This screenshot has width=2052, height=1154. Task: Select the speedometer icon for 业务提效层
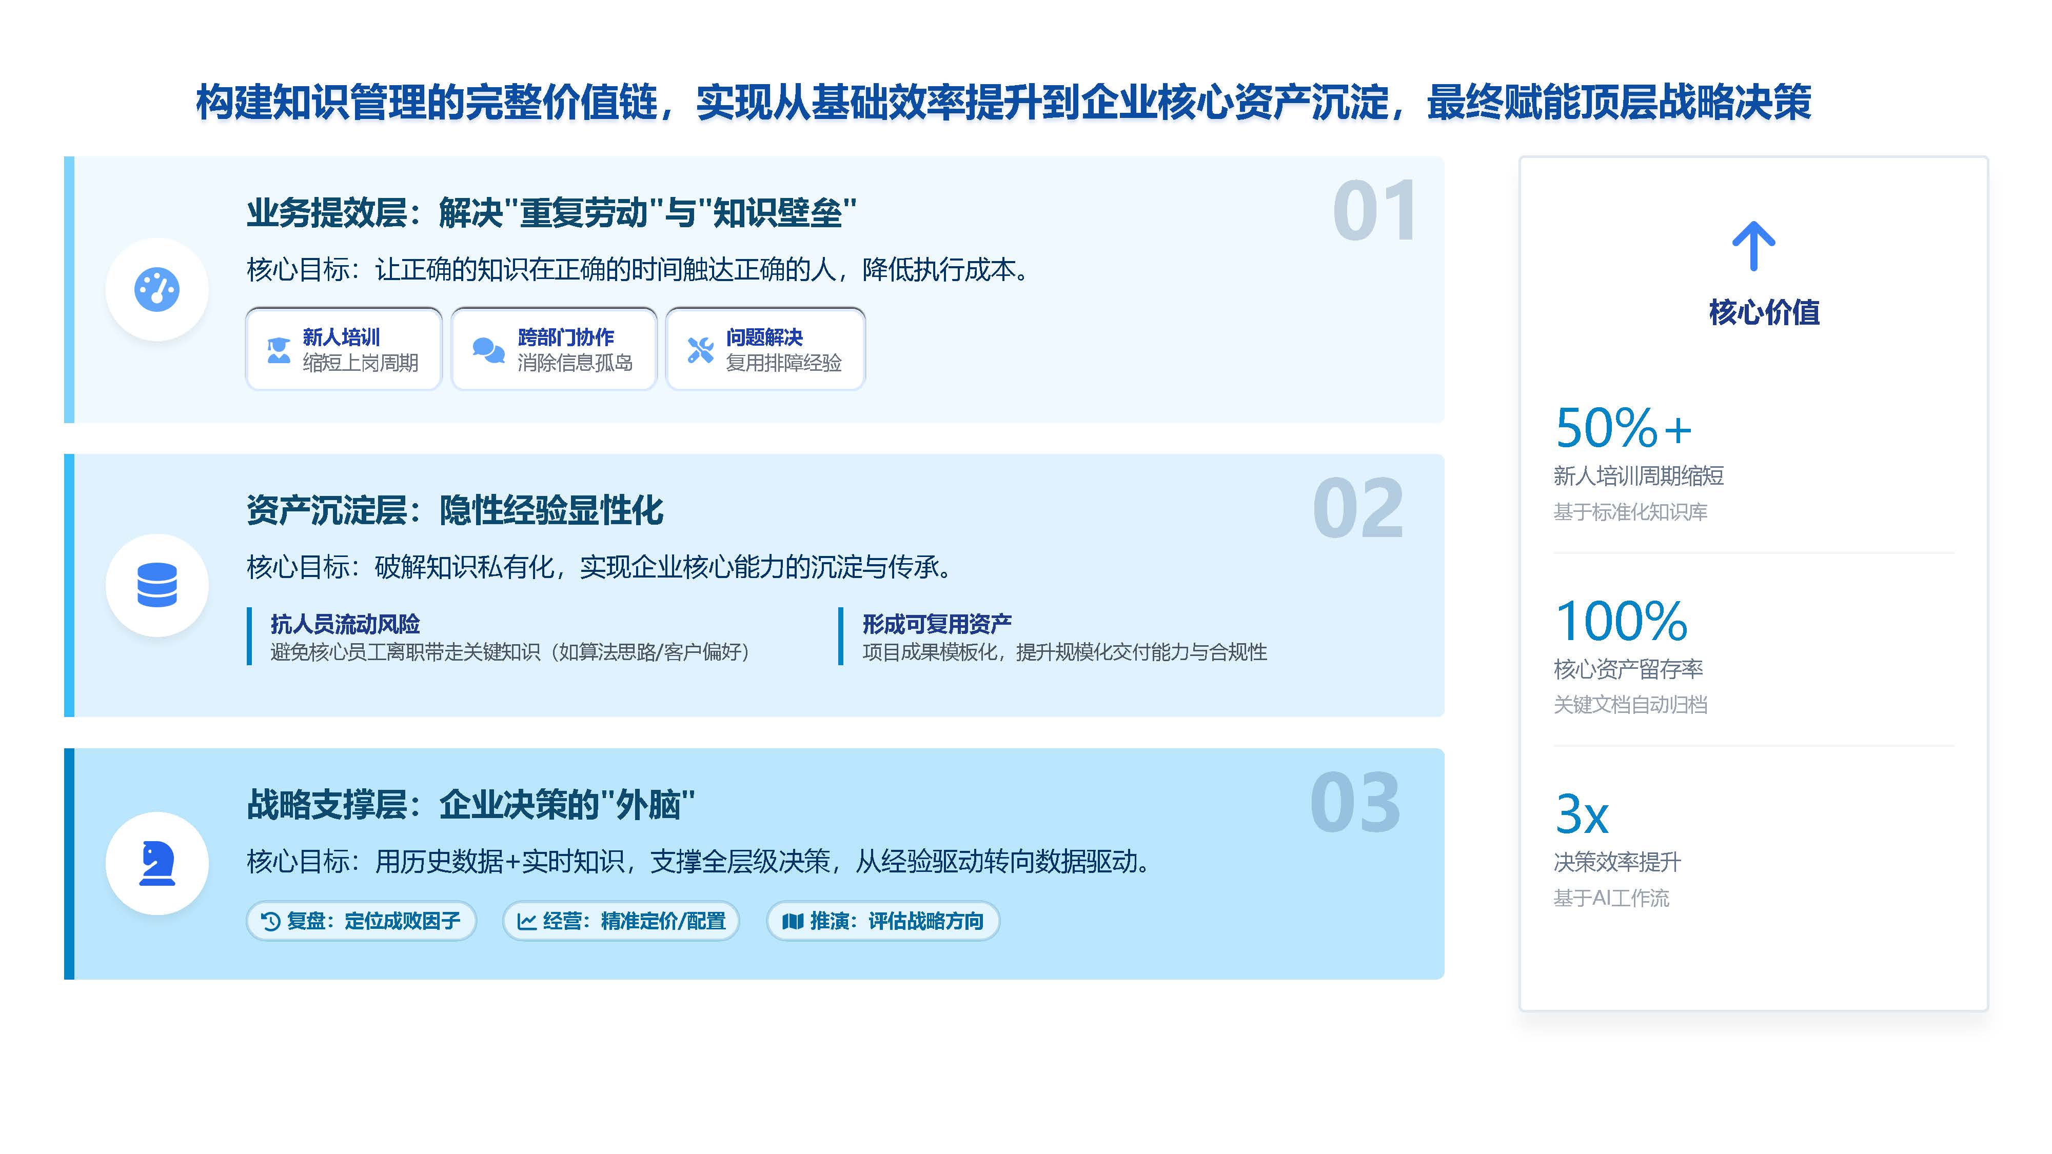[x=157, y=288]
